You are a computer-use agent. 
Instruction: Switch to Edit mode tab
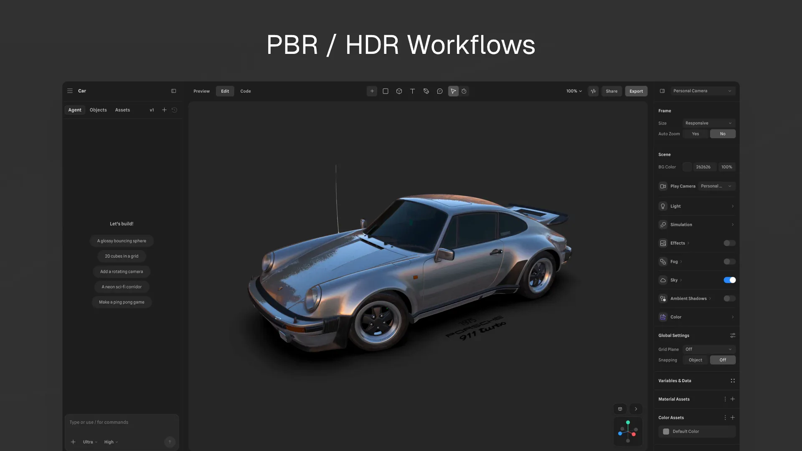tap(225, 91)
